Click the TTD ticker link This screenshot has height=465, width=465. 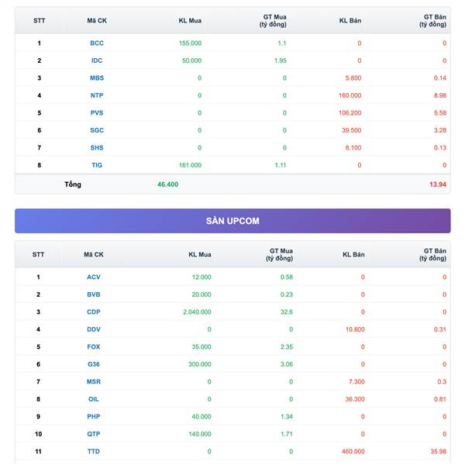point(94,451)
